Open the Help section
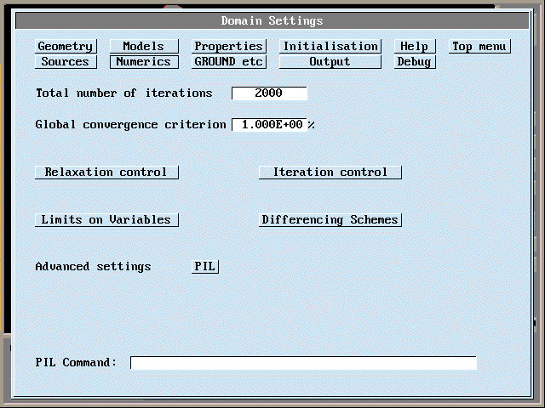 (415, 47)
